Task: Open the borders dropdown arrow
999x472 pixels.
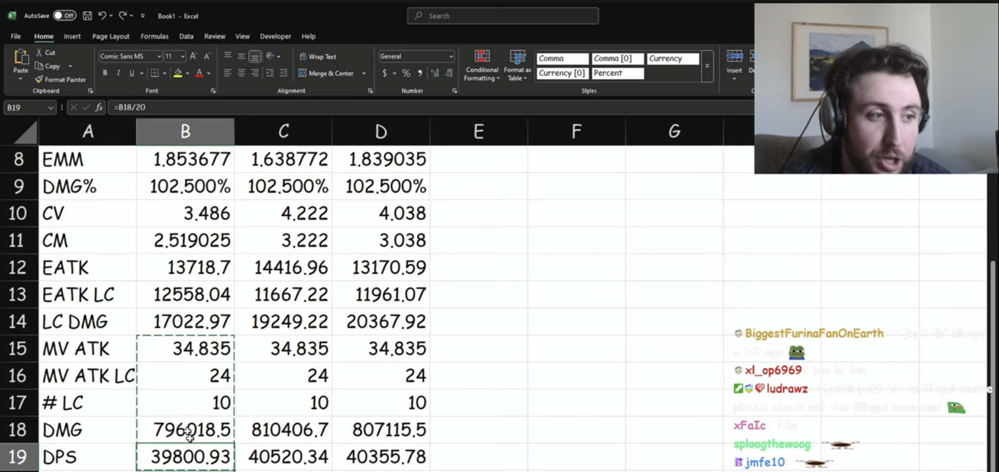Action: tap(164, 73)
